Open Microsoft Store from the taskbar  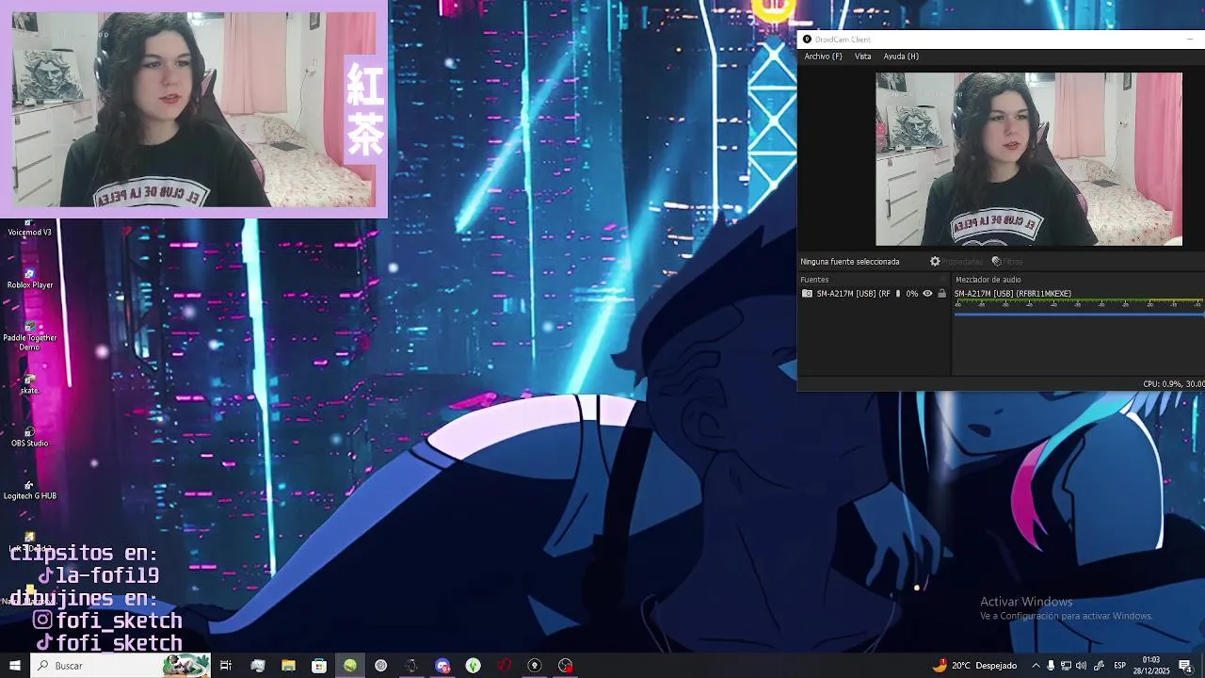(319, 666)
